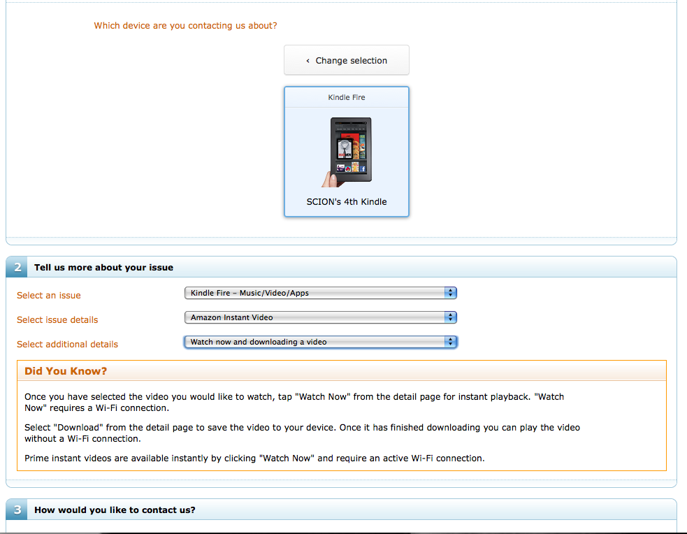This screenshot has height=534, width=687.
Task: Click the 'Kindle Fire' card title
Action: [x=347, y=97]
